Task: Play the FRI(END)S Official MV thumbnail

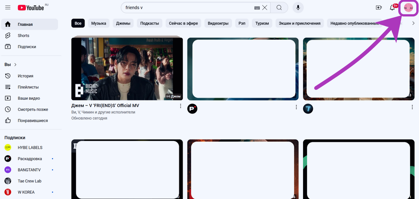Action: pos(127,69)
